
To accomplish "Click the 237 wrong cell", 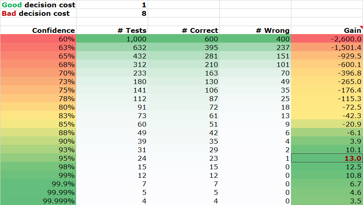I will click(255, 47).
